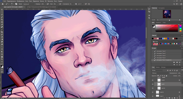Viewport: 183px width, 99px height.
Task: Open smoothing options gear icon
Action: pyautogui.click(x=76, y=4)
